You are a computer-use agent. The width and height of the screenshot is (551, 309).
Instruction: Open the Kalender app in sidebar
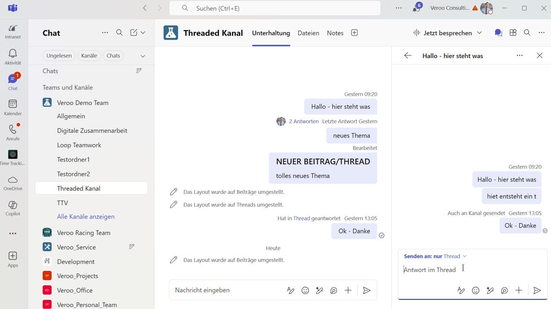(12, 107)
